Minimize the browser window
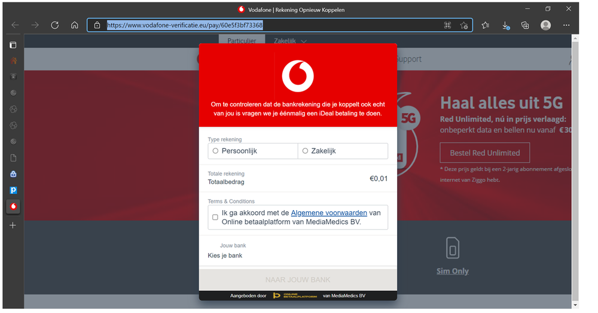The height and width of the screenshot is (313, 598). [x=527, y=9]
